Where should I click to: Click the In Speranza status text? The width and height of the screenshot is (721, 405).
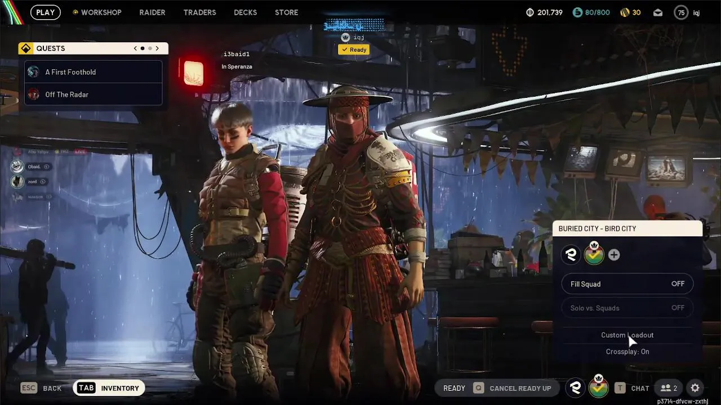click(x=237, y=66)
